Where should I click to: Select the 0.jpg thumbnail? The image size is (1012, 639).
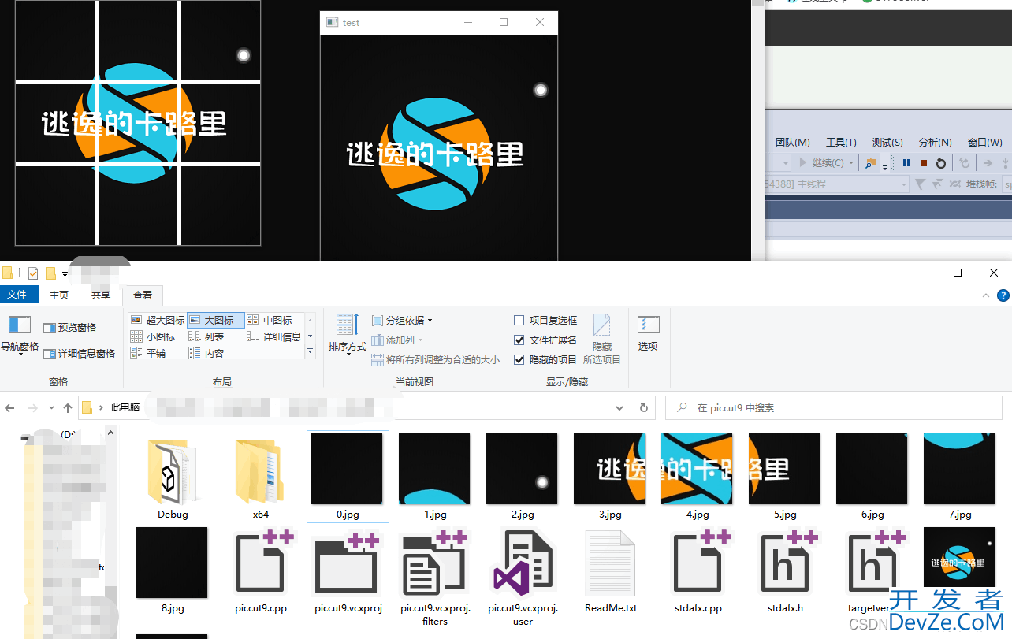(348, 477)
